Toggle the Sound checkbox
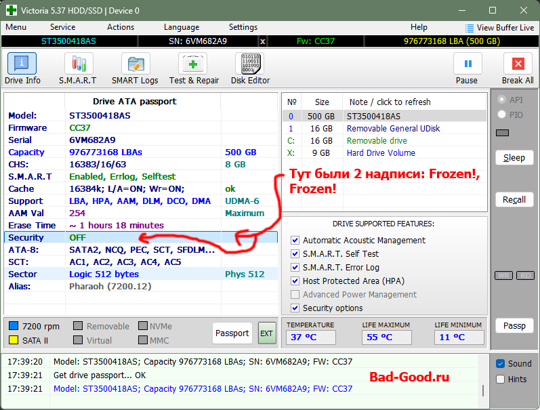Image resolution: width=540 pixels, height=410 pixels. (x=501, y=363)
